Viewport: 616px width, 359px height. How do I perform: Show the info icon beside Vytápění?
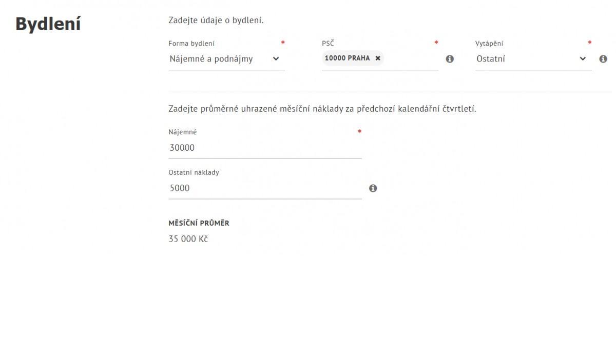click(603, 59)
